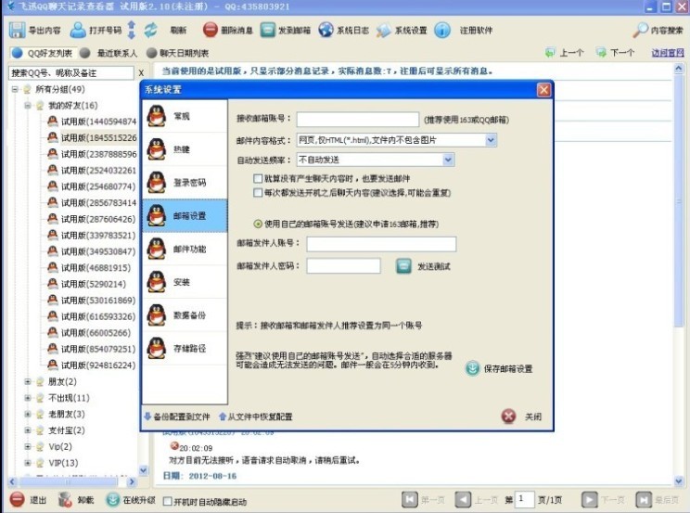Click the 备份配置到文件 link

(x=178, y=417)
